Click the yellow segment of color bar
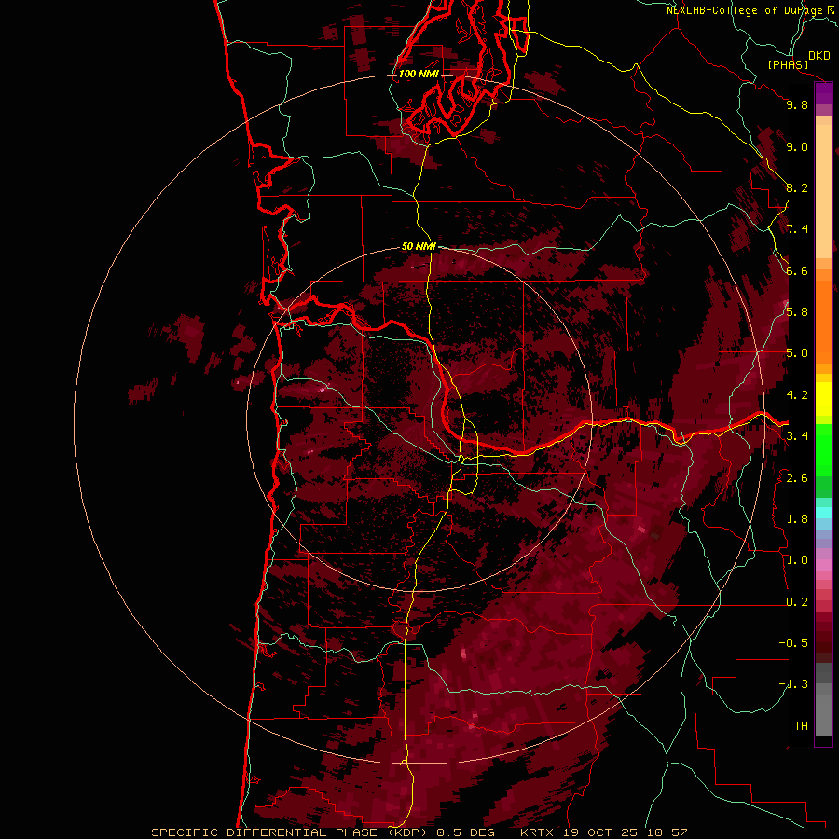This screenshot has width=839, height=839. tap(823, 399)
